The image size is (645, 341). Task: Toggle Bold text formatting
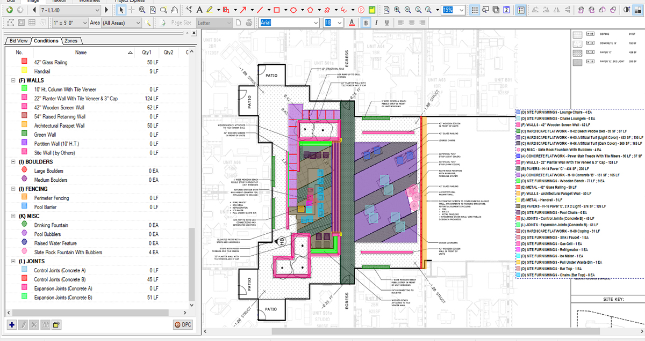(x=365, y=23)
